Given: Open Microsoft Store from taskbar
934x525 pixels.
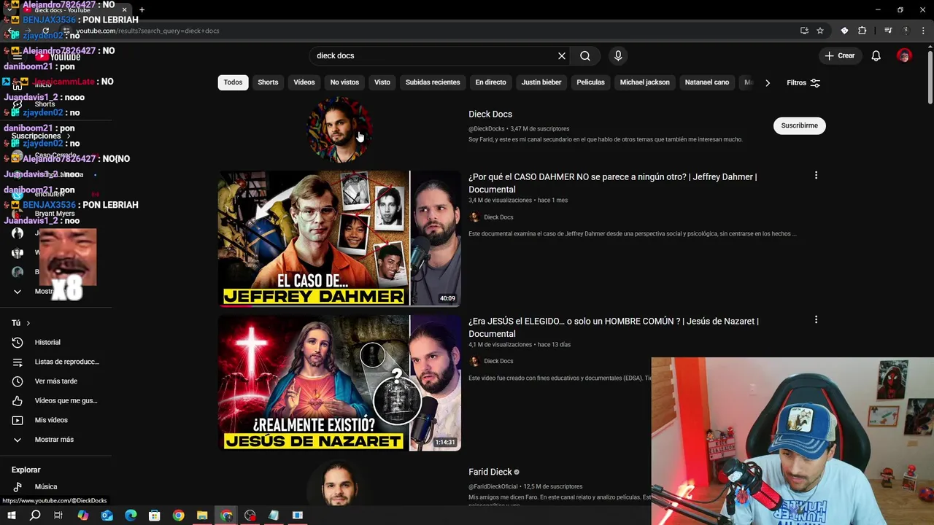Looking at the screenshot, I should [x=154, y=516].
